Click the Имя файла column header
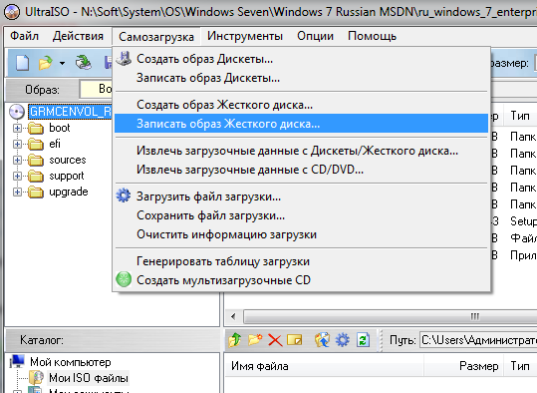Viewport: 537px width, 393px height. click(x=324, y=366)
